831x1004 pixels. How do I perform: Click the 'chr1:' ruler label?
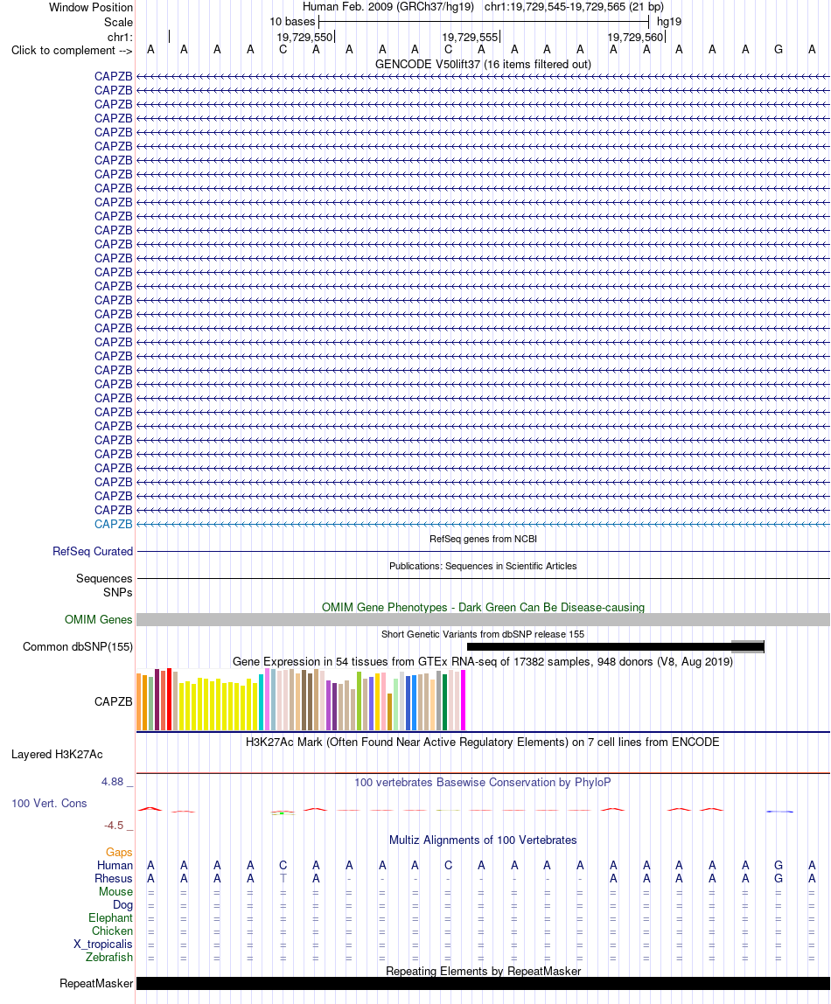(x=120, y=37)
